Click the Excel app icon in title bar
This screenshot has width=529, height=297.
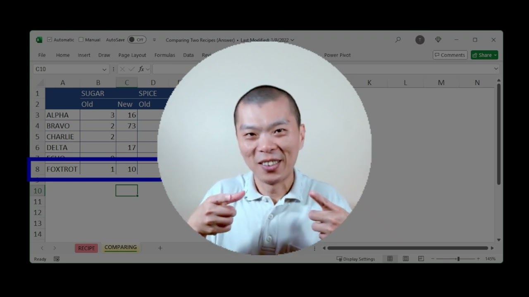(x=39, y=40)
